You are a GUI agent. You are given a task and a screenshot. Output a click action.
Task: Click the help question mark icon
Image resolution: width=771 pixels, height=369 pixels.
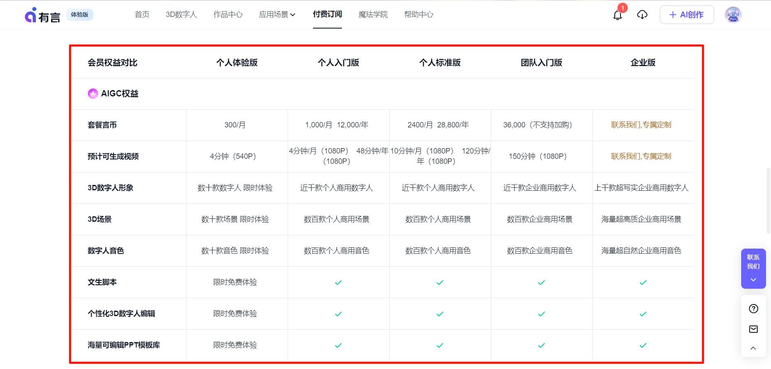(753, 309)
